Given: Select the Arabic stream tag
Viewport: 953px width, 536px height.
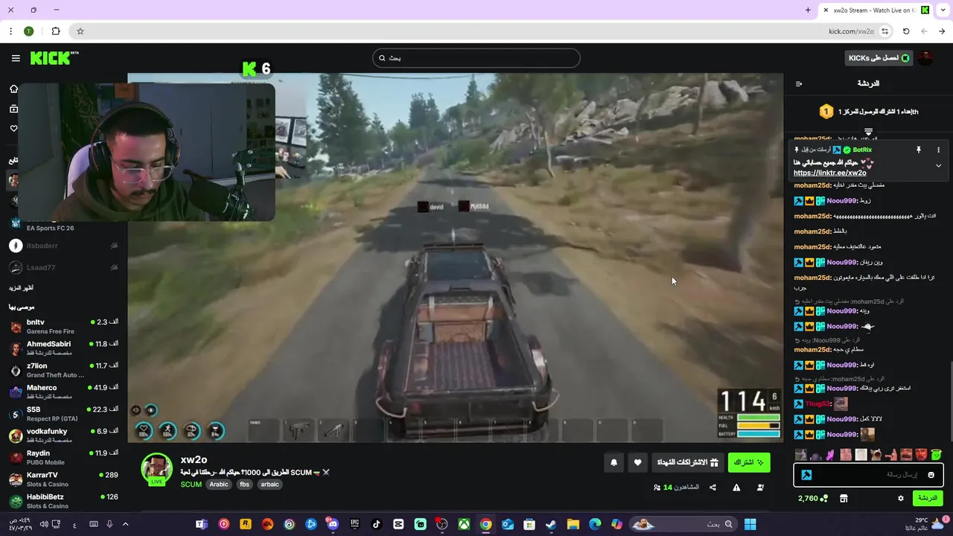Looking at the screenshot, I should tap(219, 484).
